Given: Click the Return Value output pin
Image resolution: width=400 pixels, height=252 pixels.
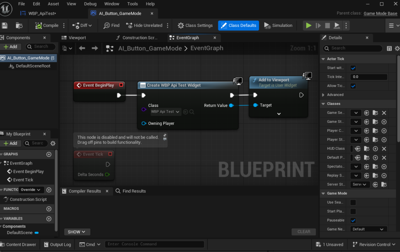Looking at the screenshot, I should click(x=231, y=105).
